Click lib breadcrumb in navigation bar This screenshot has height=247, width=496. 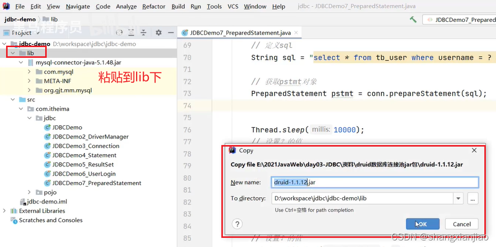pyautogui.click(x=54, y=19)
